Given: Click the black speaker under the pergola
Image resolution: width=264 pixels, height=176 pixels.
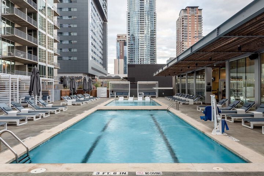Looking at the screenshot, I should 253,56.
